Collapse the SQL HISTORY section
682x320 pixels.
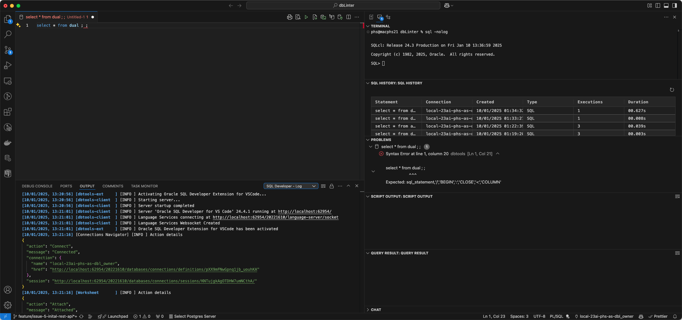tap(368, 83)
